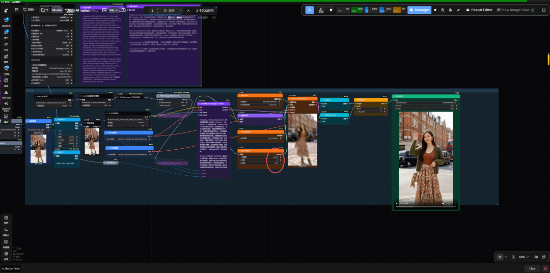Open the task queue history sidebar icon
The width and height of the screenshot is (550, 273).
point(6,20)
